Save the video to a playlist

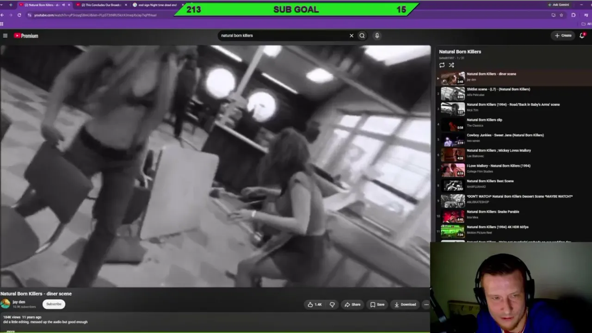(x=377, y=304)
